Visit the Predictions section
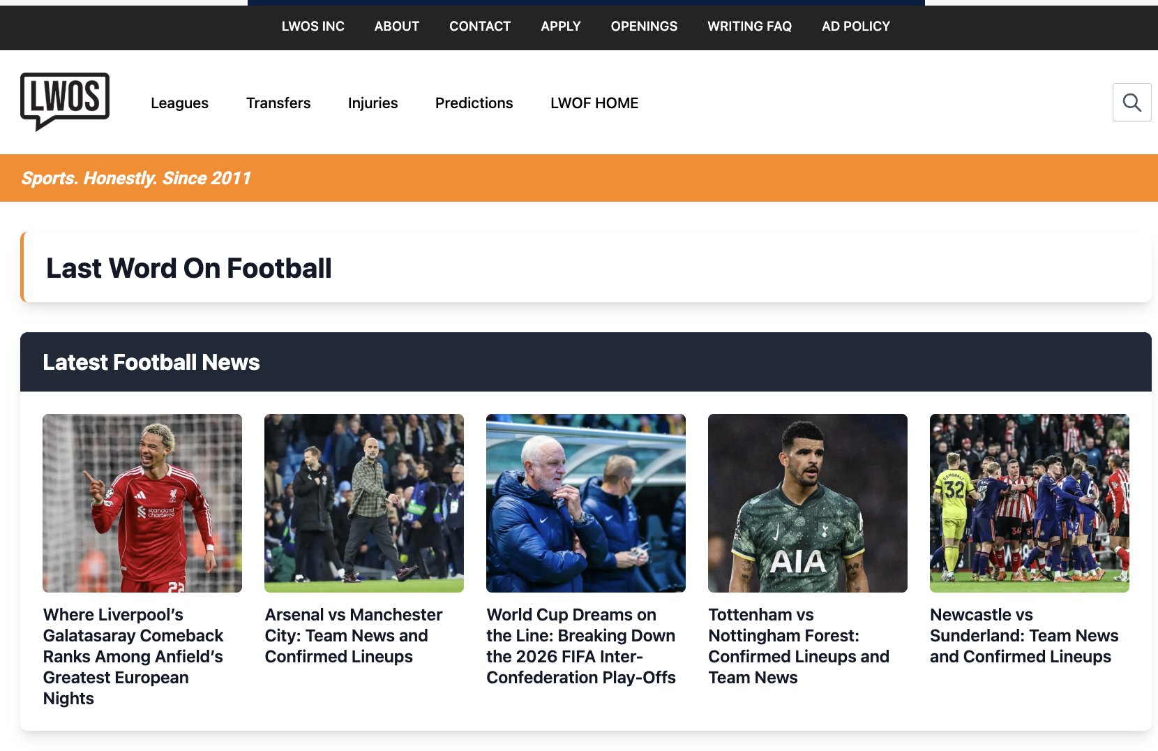 pos(474,103)
